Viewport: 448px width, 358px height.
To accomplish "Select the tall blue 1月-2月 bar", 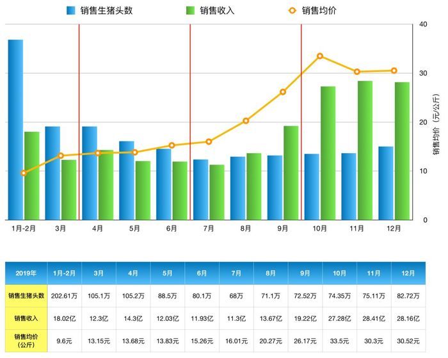I will (x=15, y=130).
